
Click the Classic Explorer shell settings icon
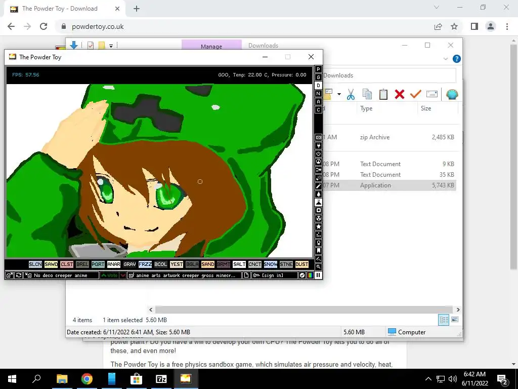coord(452,94)
